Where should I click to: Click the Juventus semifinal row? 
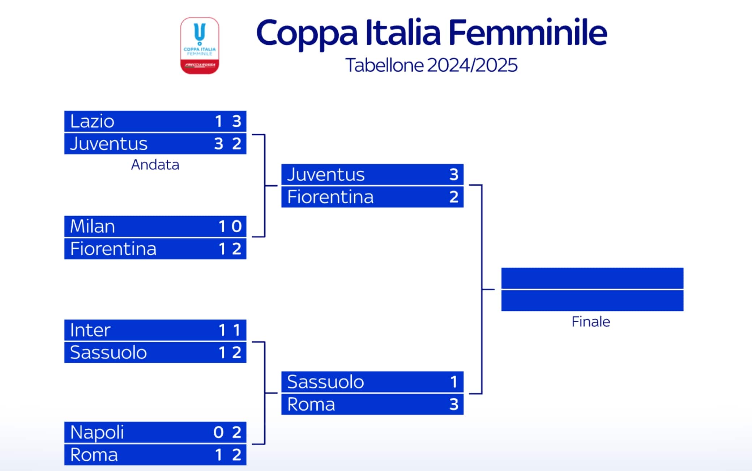click(x=372, y=175)
